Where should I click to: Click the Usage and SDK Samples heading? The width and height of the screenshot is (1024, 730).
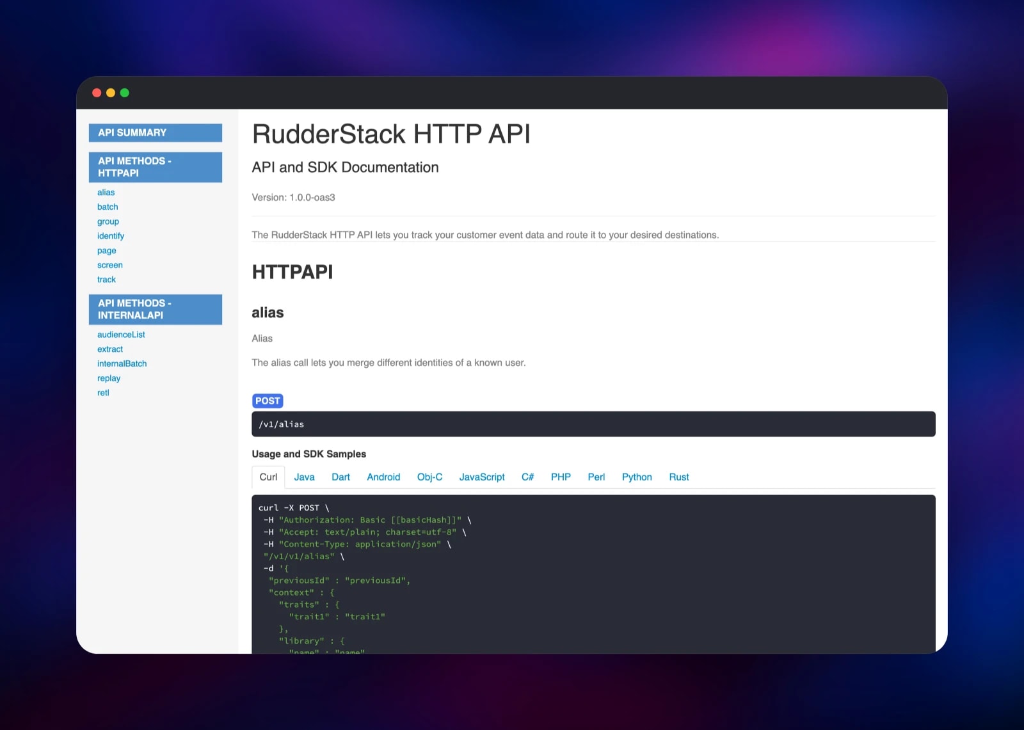point(309,454)
